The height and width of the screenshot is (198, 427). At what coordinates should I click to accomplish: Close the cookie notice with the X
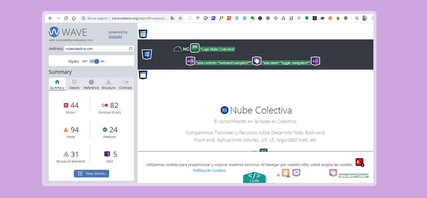point(278,175)
